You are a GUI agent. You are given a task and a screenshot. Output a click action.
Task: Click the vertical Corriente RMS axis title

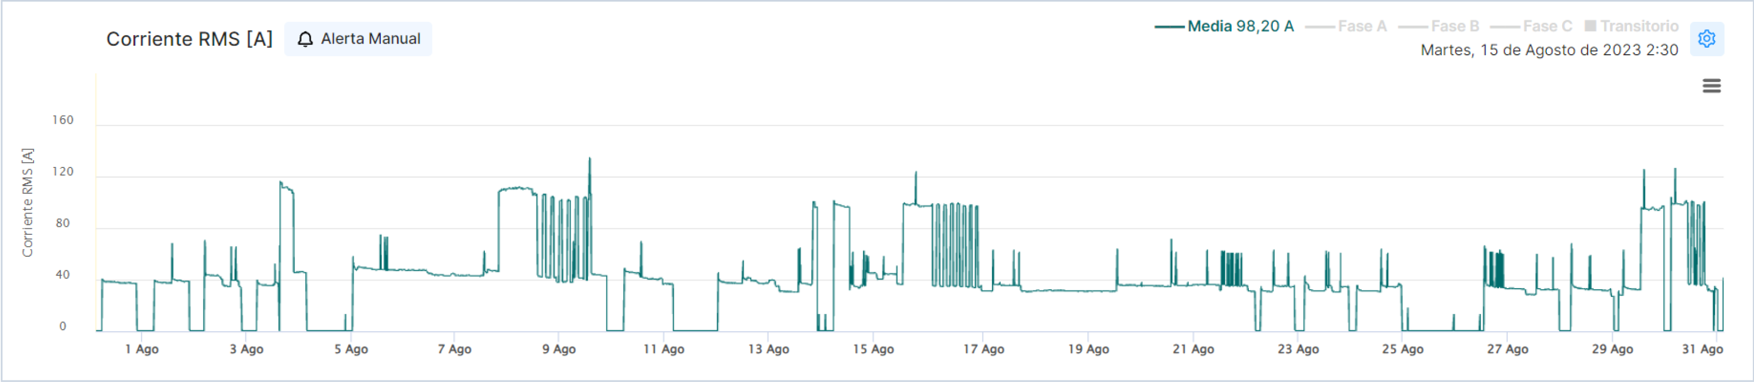27,202
